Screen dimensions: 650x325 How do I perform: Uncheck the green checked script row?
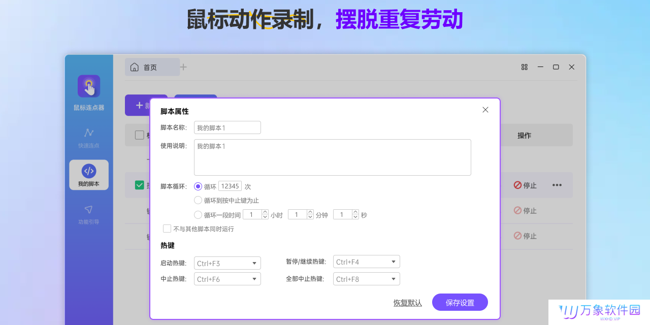pyautogui.click(x=139, y=185)
